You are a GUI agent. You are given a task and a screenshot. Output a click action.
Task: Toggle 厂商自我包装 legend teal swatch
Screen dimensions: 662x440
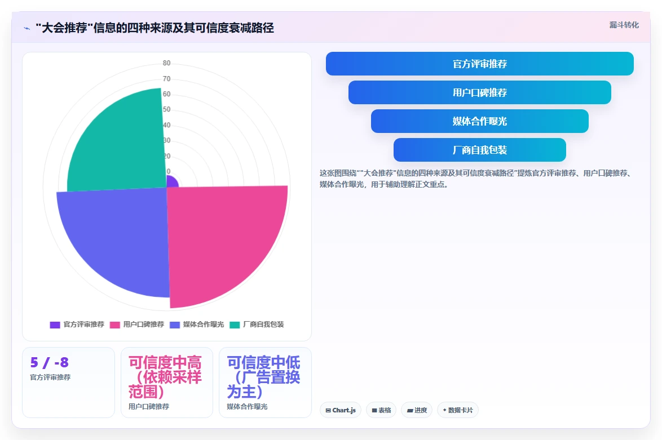(x=235, y=325)
